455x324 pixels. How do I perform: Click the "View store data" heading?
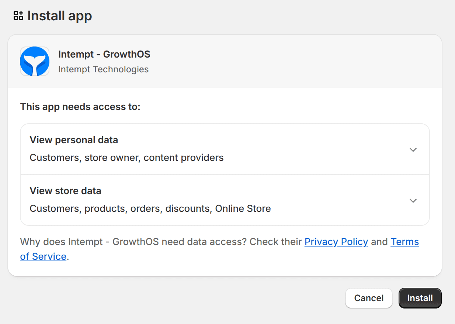(65, 191)
